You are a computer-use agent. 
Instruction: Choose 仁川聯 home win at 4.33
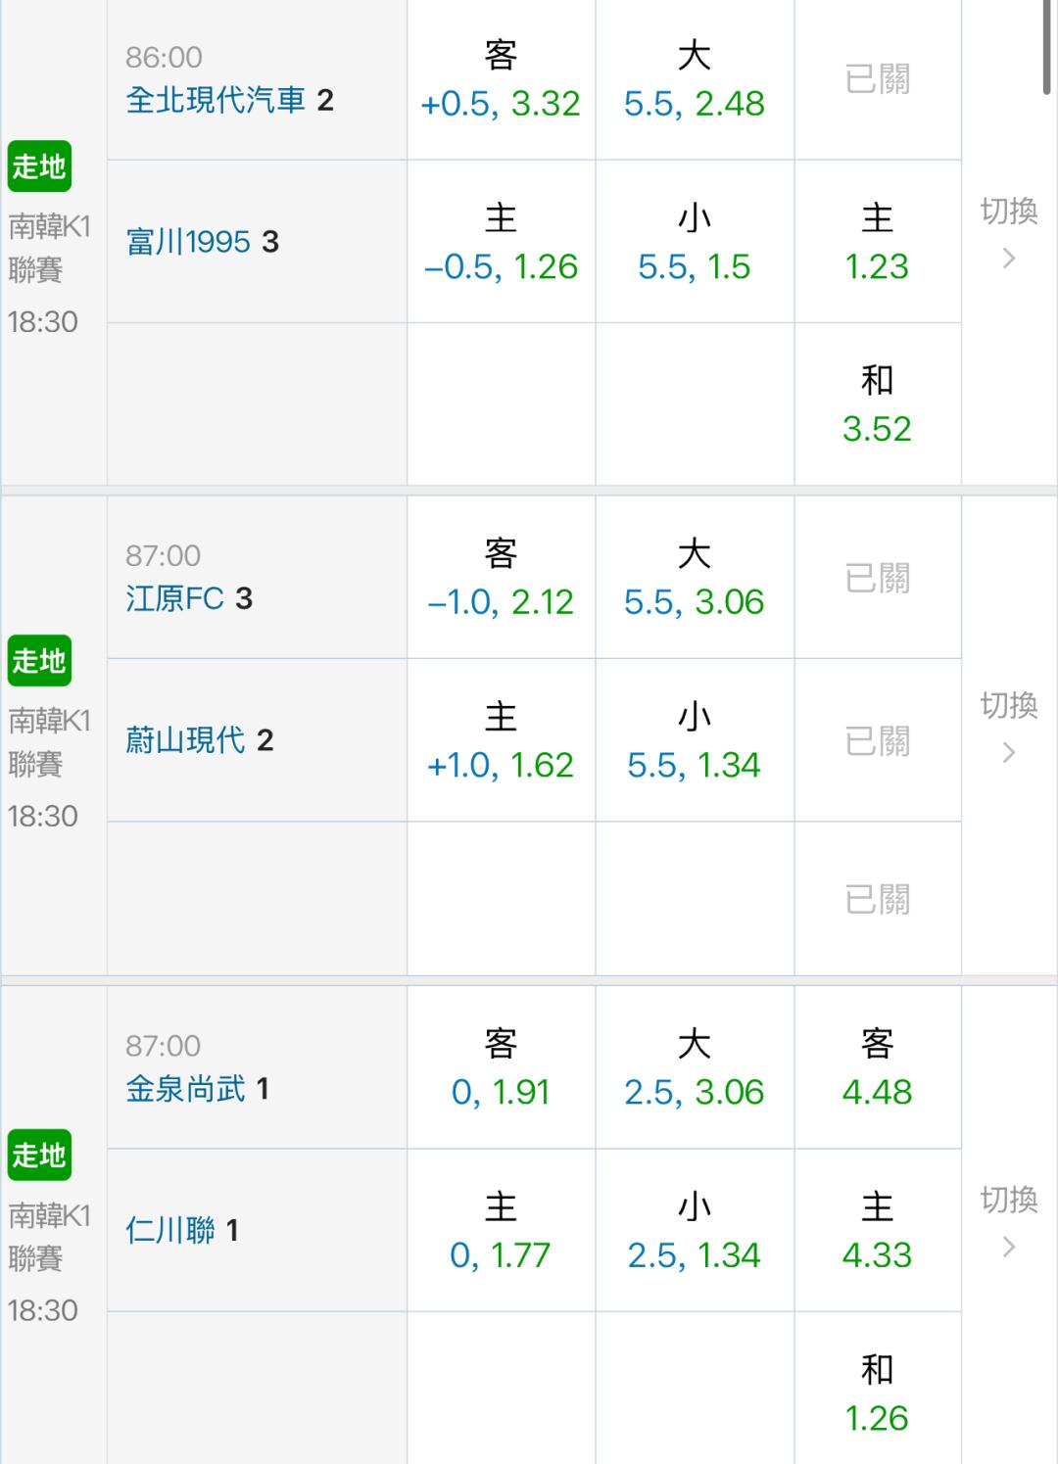click(877, 1230)
